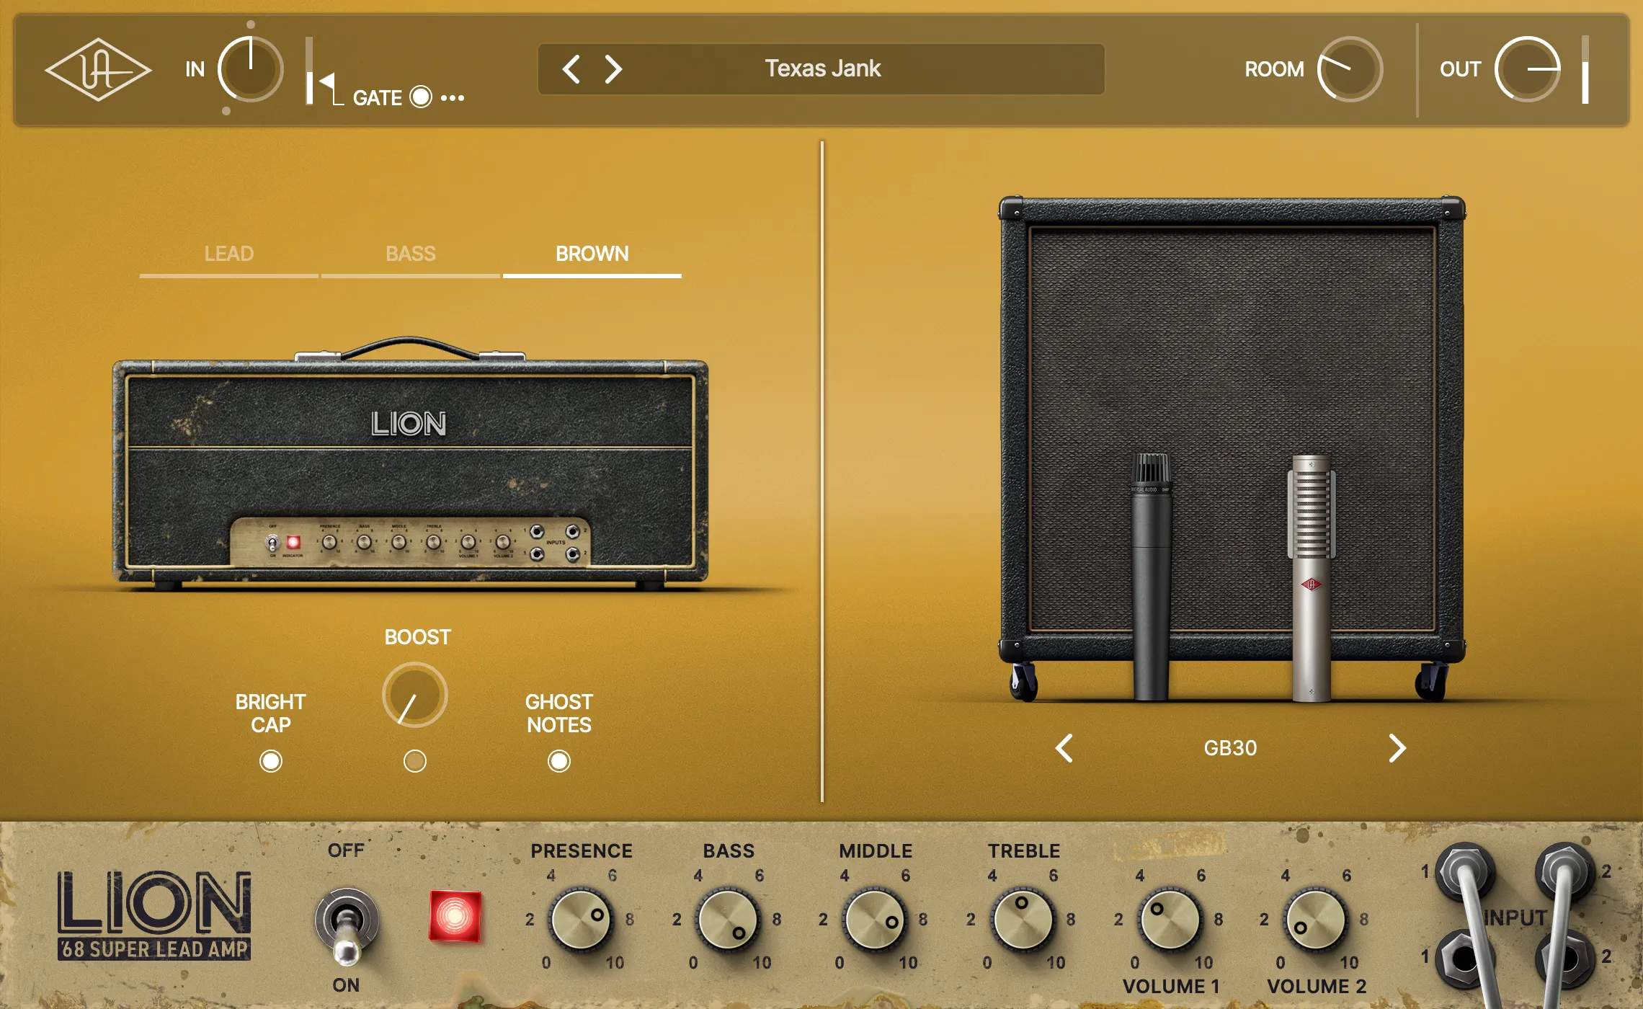Adjust the MIDDLE tone knob

[876, 920]
